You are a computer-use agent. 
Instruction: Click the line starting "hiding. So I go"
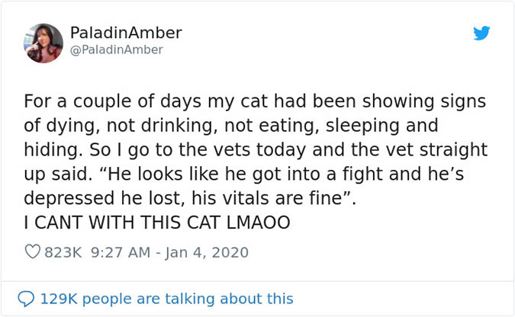pos(256,149)
